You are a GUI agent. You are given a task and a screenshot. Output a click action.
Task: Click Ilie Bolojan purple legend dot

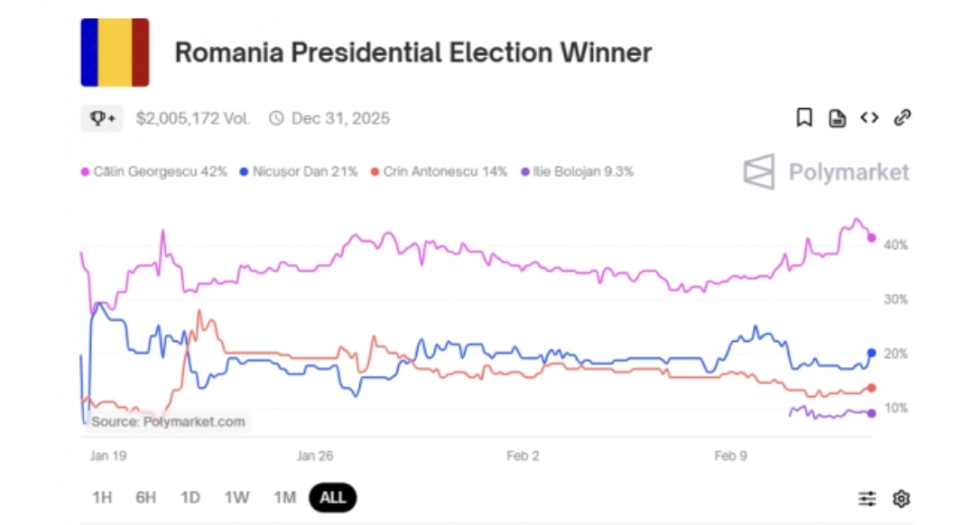point(524,171)
